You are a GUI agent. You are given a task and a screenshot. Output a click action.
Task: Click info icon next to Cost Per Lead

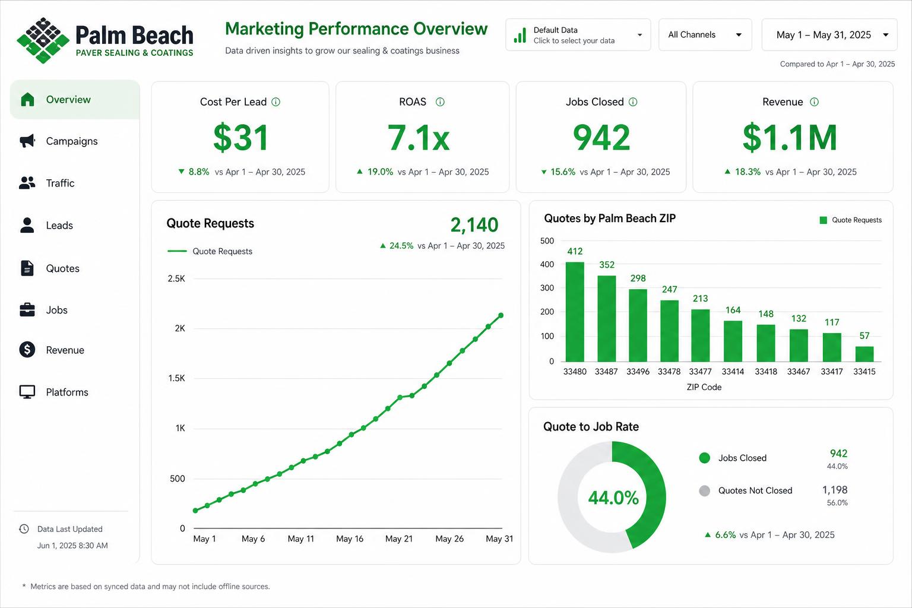(276, 102)
